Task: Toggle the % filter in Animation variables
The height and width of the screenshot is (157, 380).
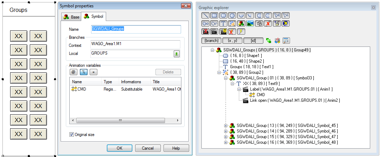Action: (x=84, y=72)
